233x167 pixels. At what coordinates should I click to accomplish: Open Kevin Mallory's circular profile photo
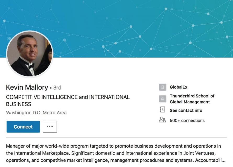click(x=30, y=54)
